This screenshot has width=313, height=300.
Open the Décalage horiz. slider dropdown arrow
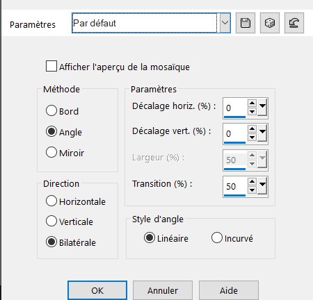pyautogui.click(x=262, y=107)
